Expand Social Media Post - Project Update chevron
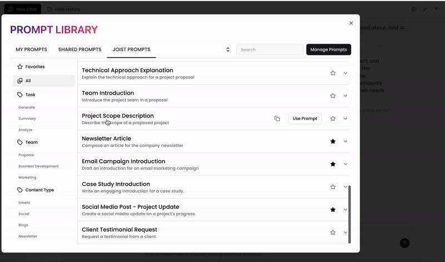The height and width of the screenshot is (262, 445). click(x=345, y=210)
